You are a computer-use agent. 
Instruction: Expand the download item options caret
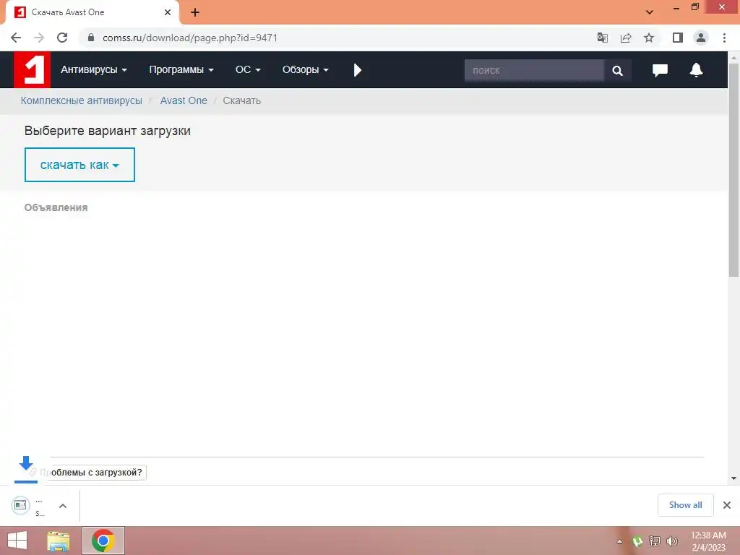[63, 506]
